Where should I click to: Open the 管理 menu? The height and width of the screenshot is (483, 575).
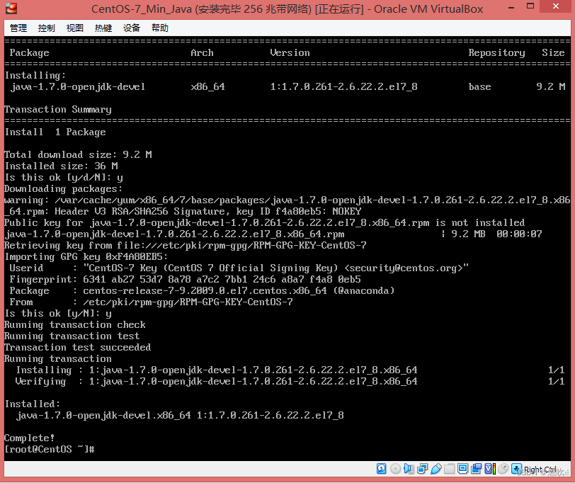click(18, 28)
